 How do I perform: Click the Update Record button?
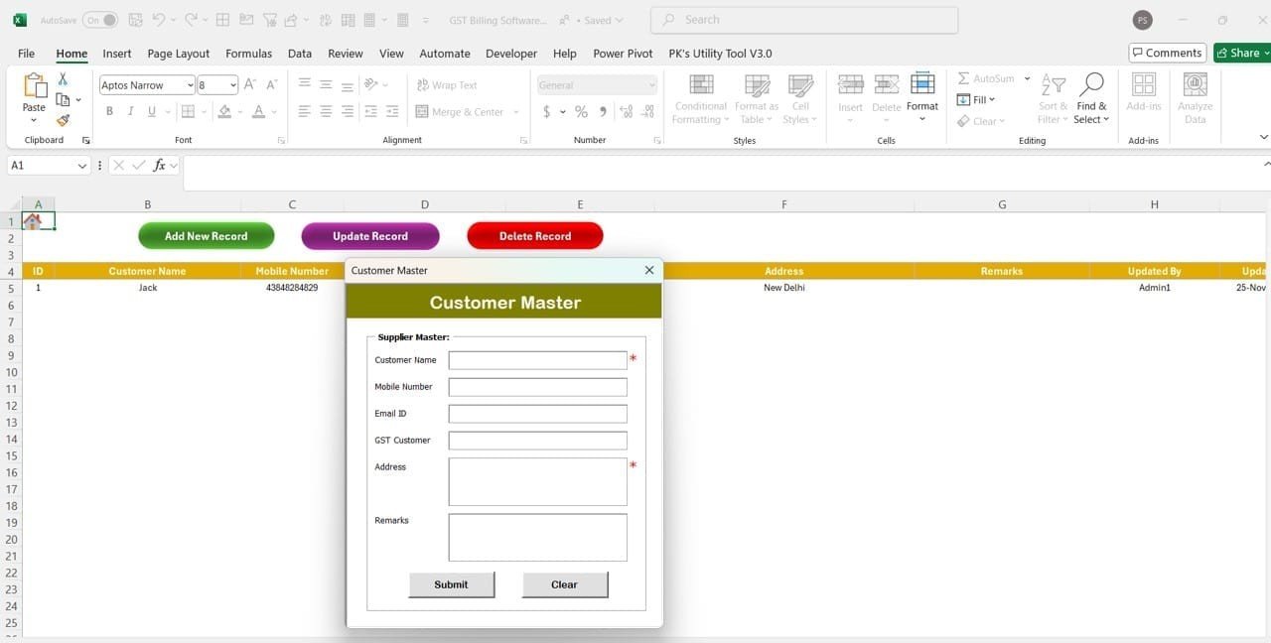pos(370,236)
